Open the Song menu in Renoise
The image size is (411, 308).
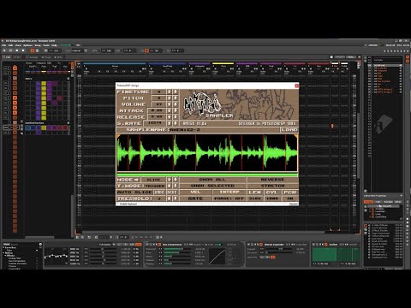point(38,45)
